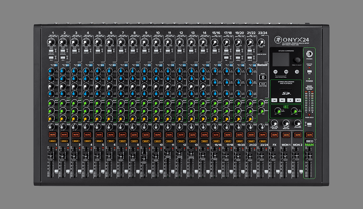Click the Solo Master knob
363x209 pixels.
pos(286,123)
